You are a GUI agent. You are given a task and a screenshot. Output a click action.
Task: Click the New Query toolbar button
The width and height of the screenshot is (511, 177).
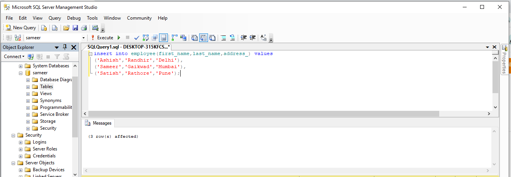[21, 28]
